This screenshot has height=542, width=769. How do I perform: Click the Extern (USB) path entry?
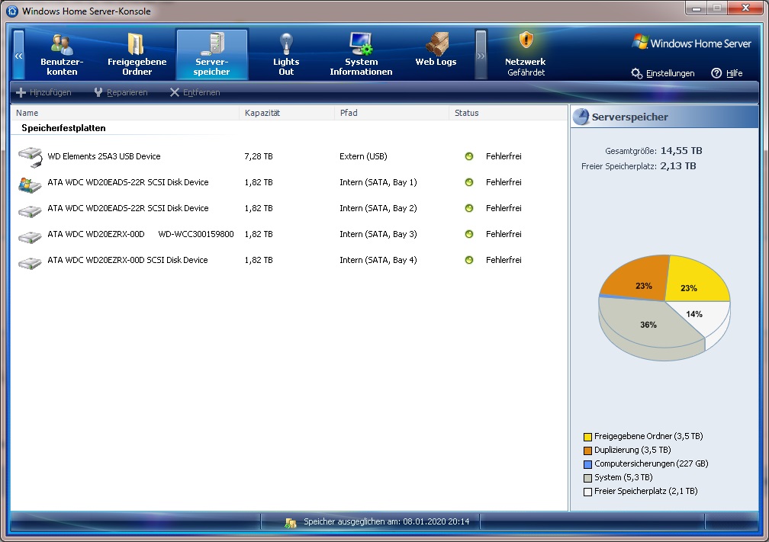(x=363, y=156)
